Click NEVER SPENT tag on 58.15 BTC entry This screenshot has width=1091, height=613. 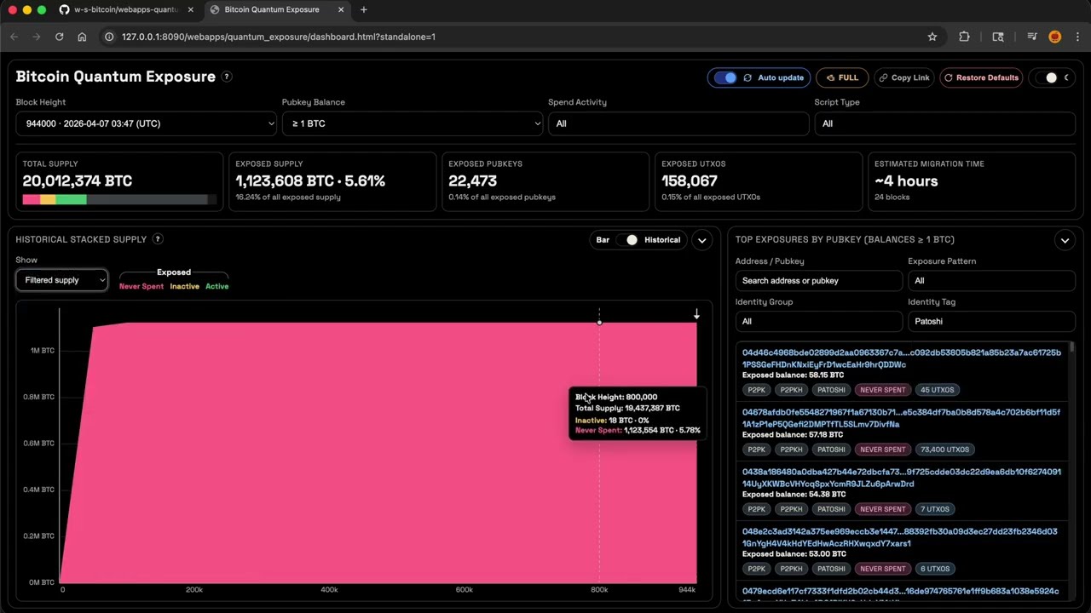click(882, 390)
